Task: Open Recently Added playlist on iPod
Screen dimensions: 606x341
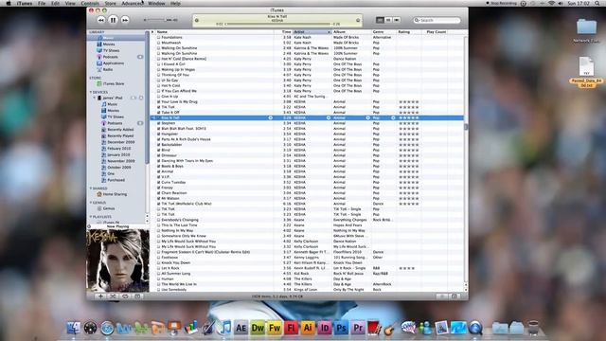Action: point(120,130)
